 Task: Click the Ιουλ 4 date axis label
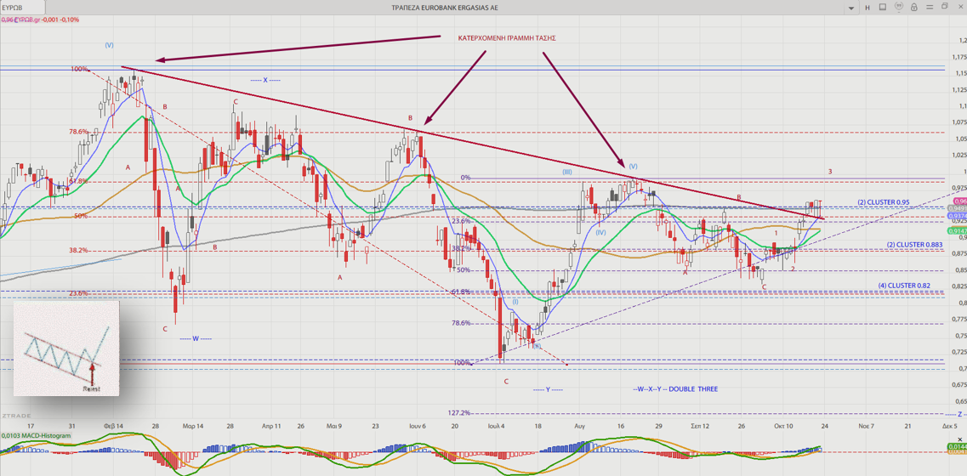pyautogui.click(x=497, y=426)
